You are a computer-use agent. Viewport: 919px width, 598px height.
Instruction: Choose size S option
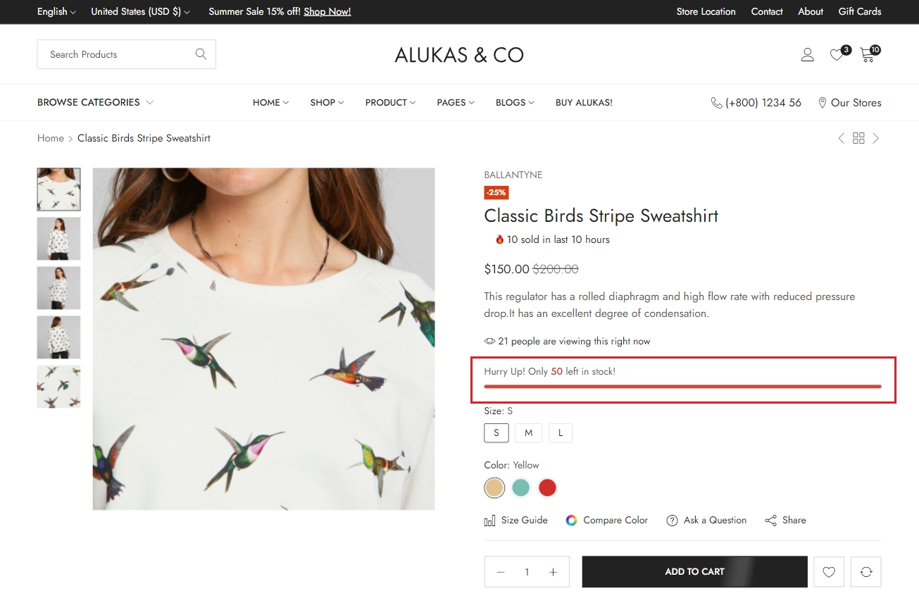[496, 432]
